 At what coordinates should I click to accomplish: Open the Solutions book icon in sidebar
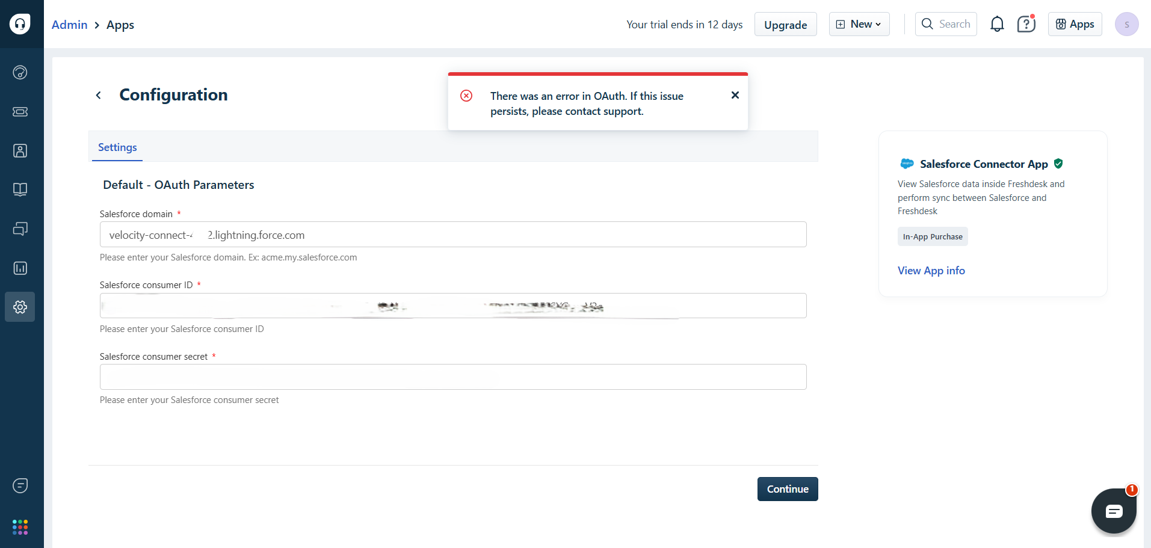(x=20, y=190)
